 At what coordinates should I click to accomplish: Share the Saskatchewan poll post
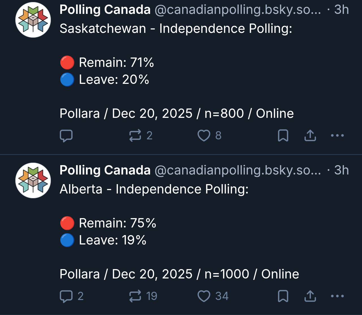tap(310, 136)
